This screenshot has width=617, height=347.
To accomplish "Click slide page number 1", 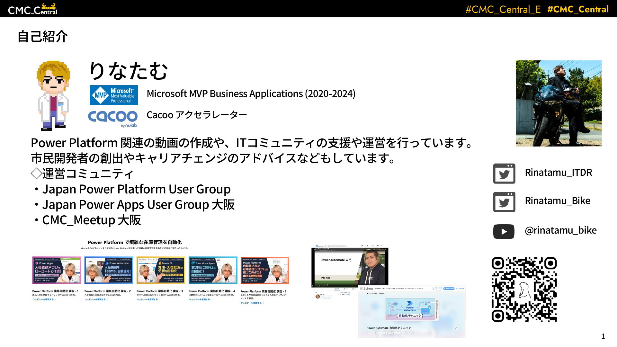I will click(603, 336).
